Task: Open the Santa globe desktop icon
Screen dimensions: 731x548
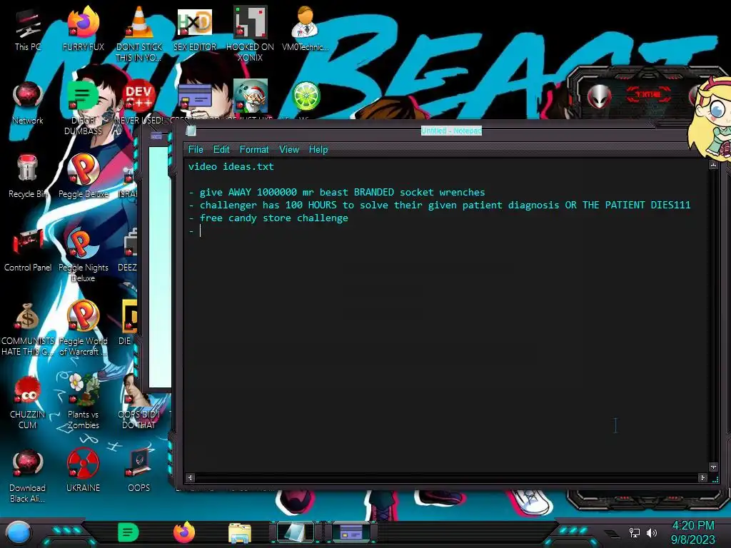Action: pyautogui.click(x=251, y=96)
